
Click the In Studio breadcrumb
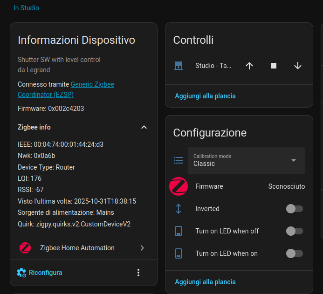pyautogui.click(x=26, y=8)
